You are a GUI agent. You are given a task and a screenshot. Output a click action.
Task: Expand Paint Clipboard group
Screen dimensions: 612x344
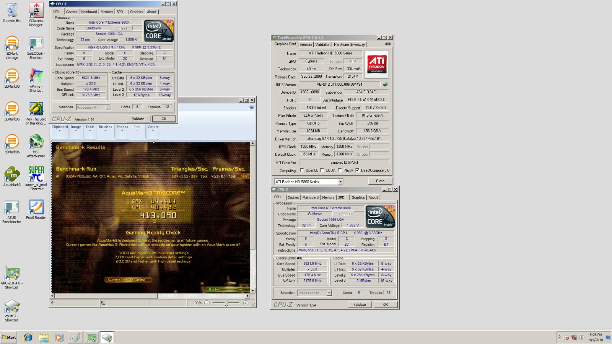click(60, 129)
